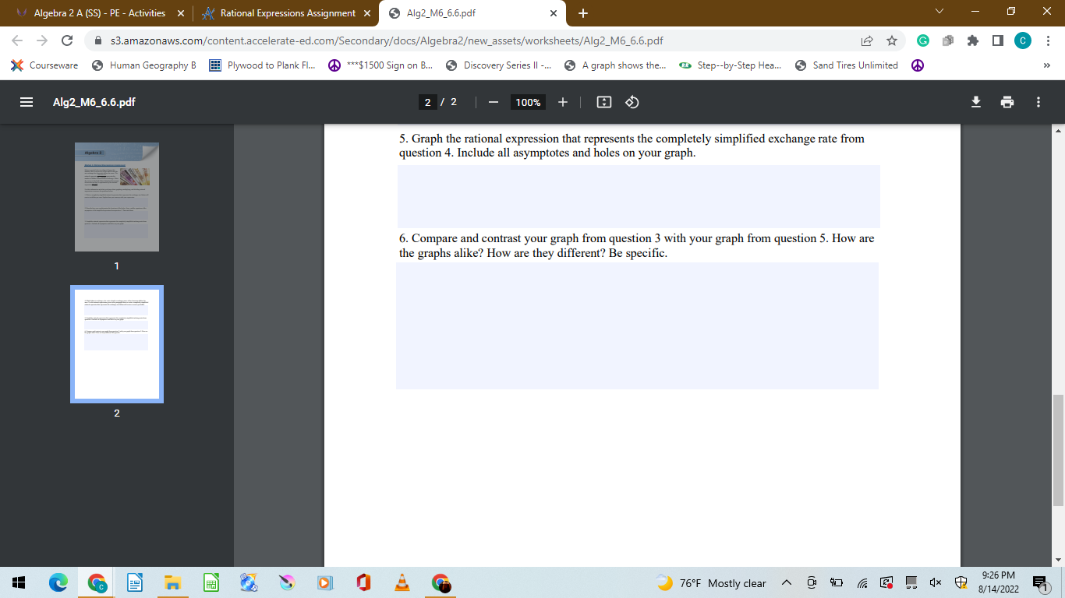Select the page 2 thumbnail
The width and height of the screenshot is (1065, 598).
(x=117, y=344)
